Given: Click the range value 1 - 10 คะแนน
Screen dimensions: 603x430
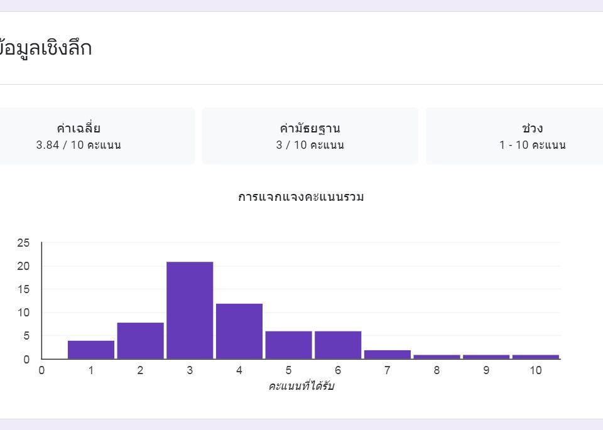Looking at the screenshot, I should coord(533,145).
